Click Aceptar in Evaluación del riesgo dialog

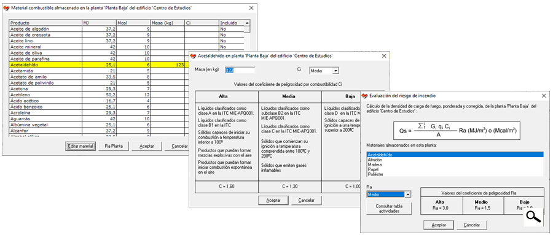pos(438,225)
